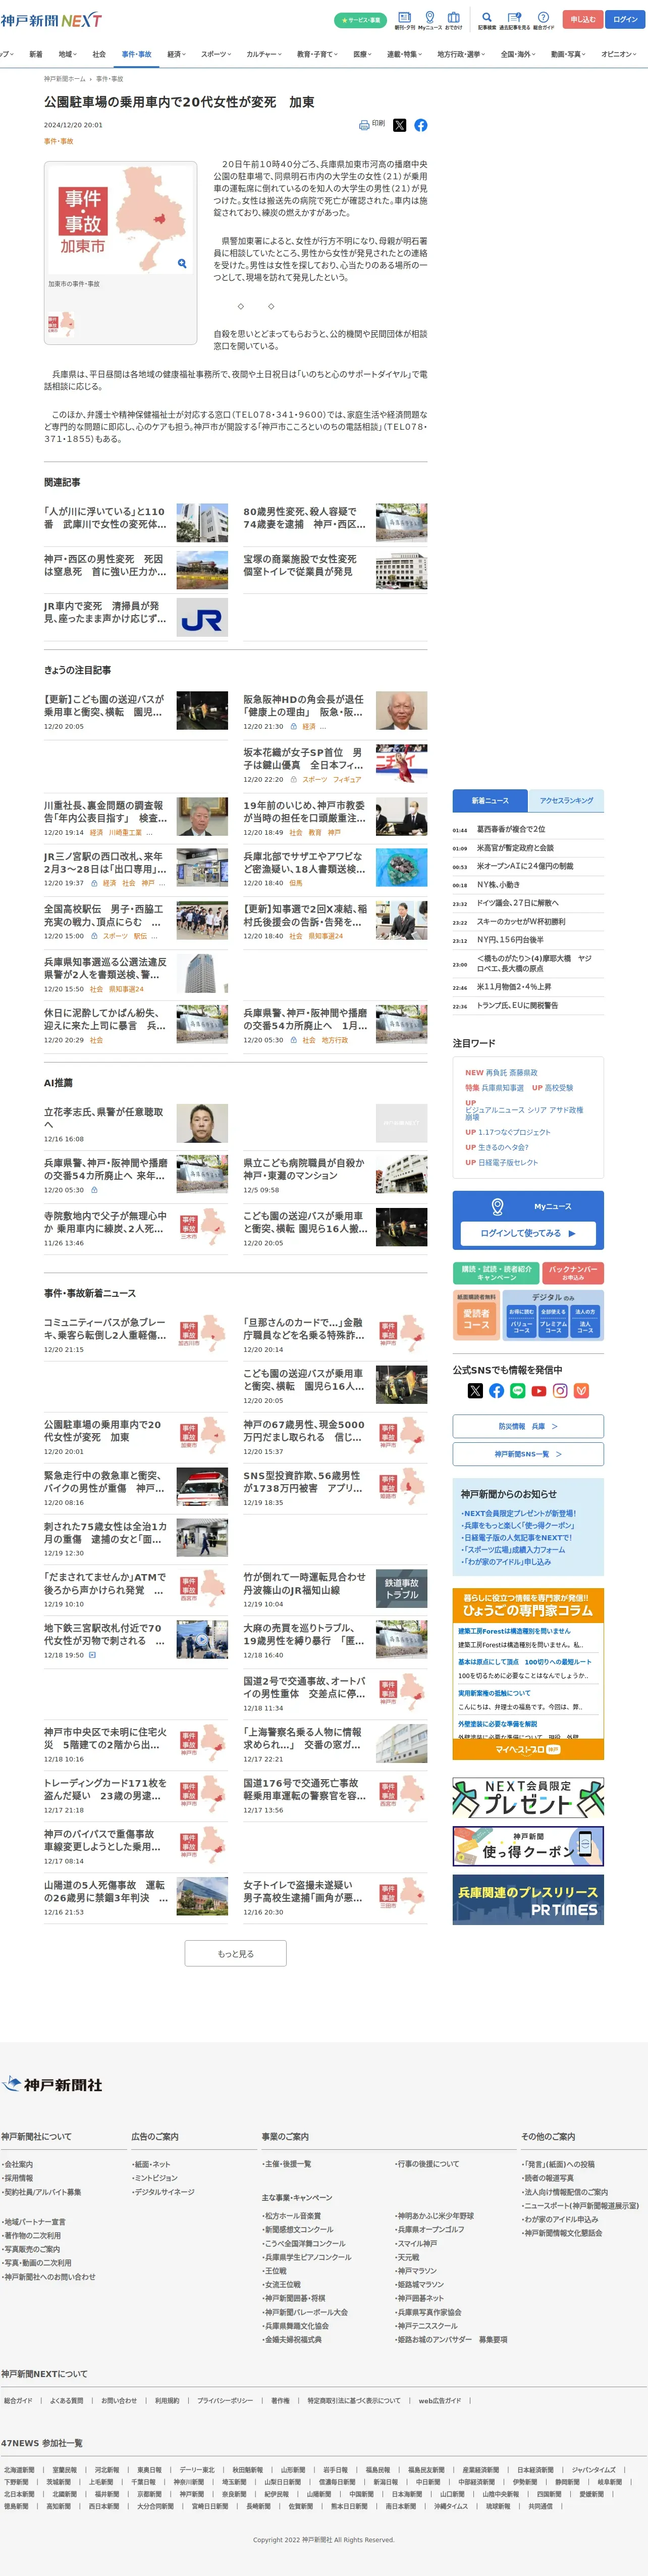Screen dimensions: 648x2576
Task: Share the article on X
Action: click(x=400, y=125)
